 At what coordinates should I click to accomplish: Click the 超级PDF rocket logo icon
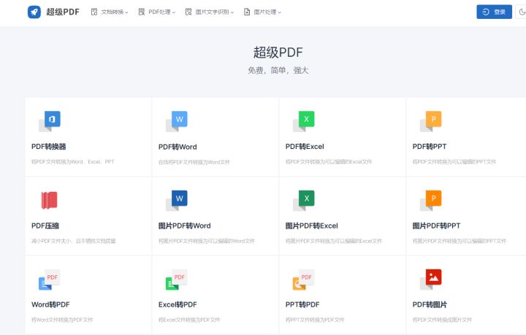[x=34, y=12]
